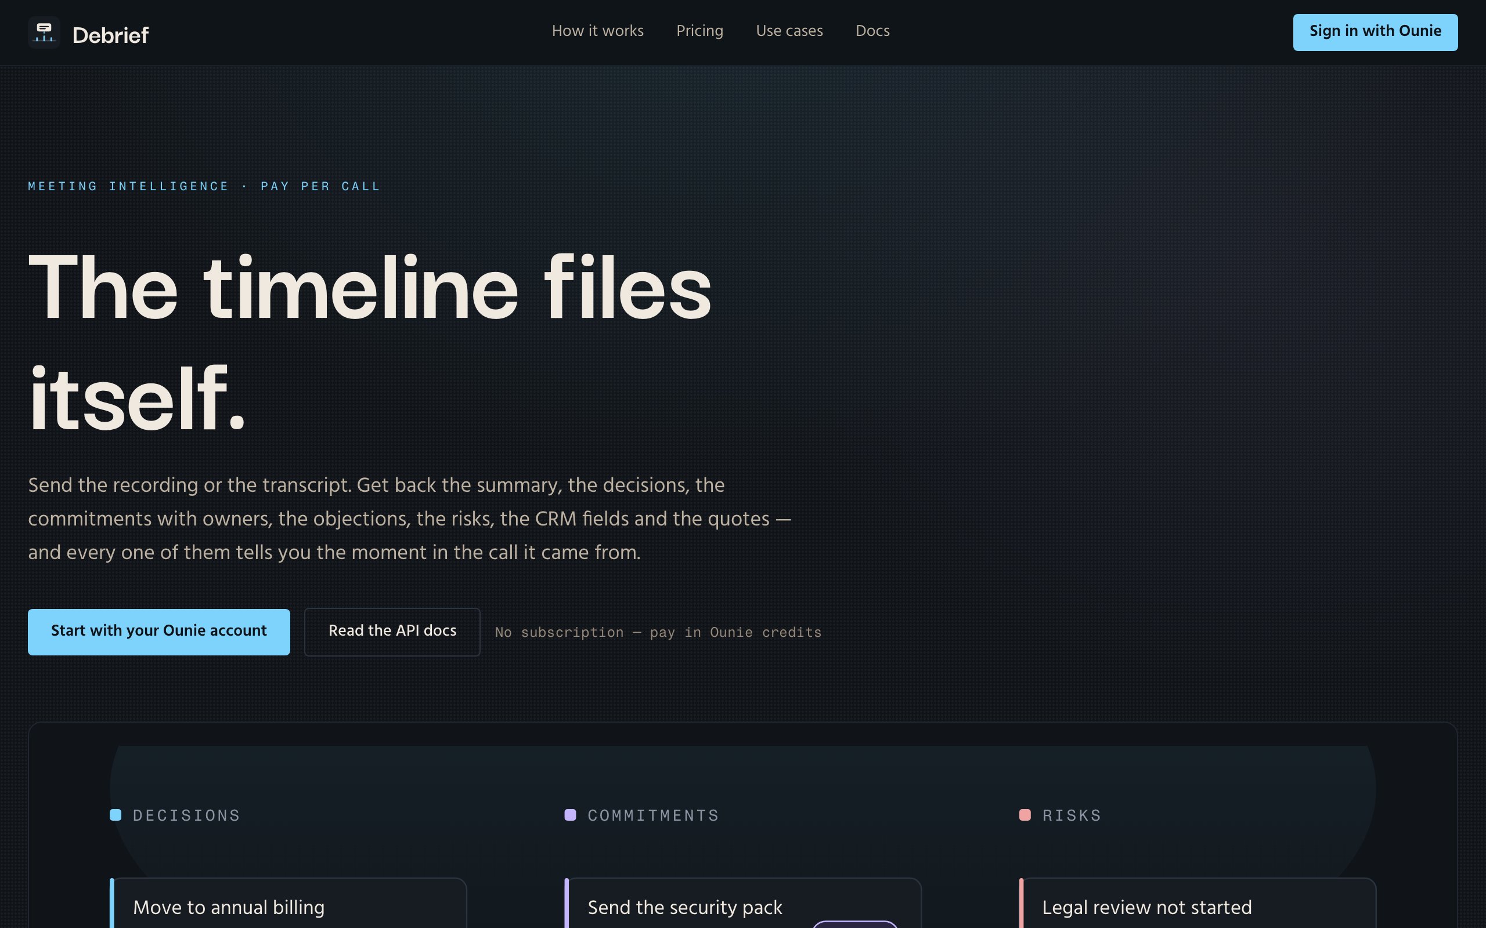
Task: Click the RISKS column heading
Action: [x=1072, y=815]
